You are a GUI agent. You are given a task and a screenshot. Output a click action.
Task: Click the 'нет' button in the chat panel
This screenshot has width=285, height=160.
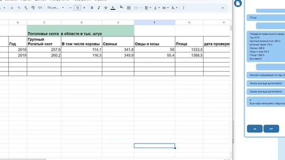(x=271, y=128)
